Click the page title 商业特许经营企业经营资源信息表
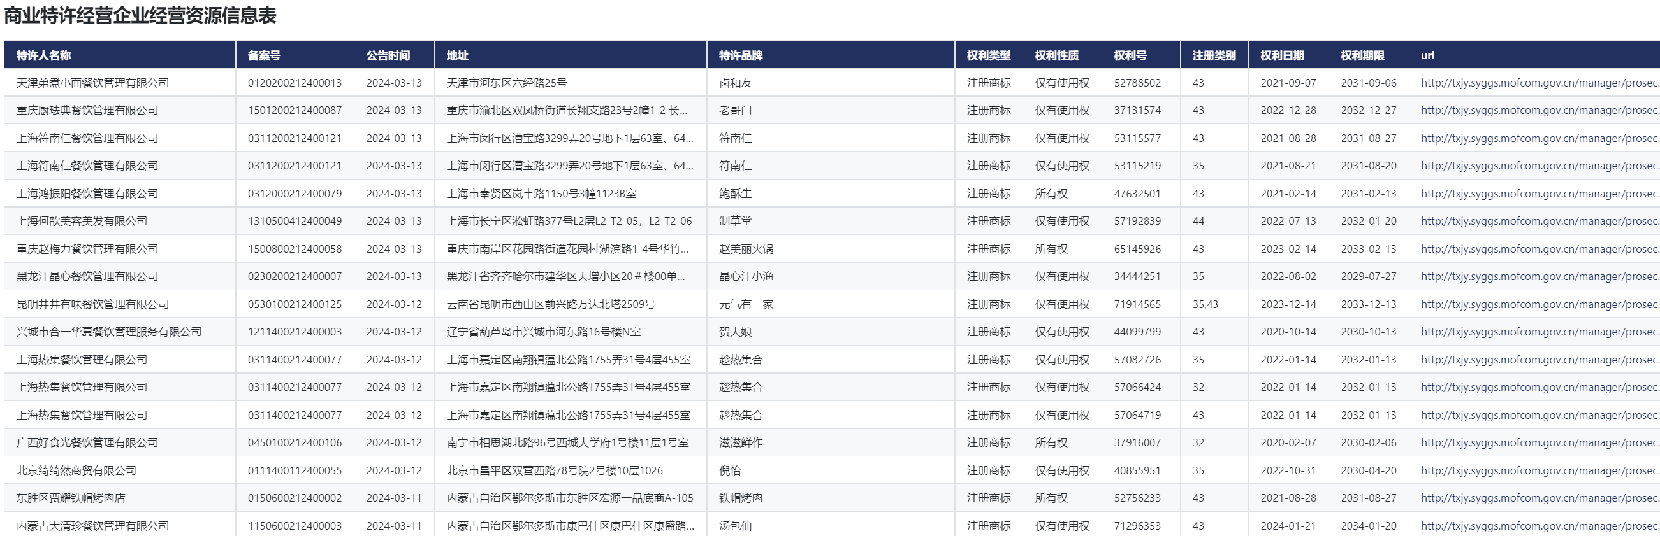 [140, 15]
